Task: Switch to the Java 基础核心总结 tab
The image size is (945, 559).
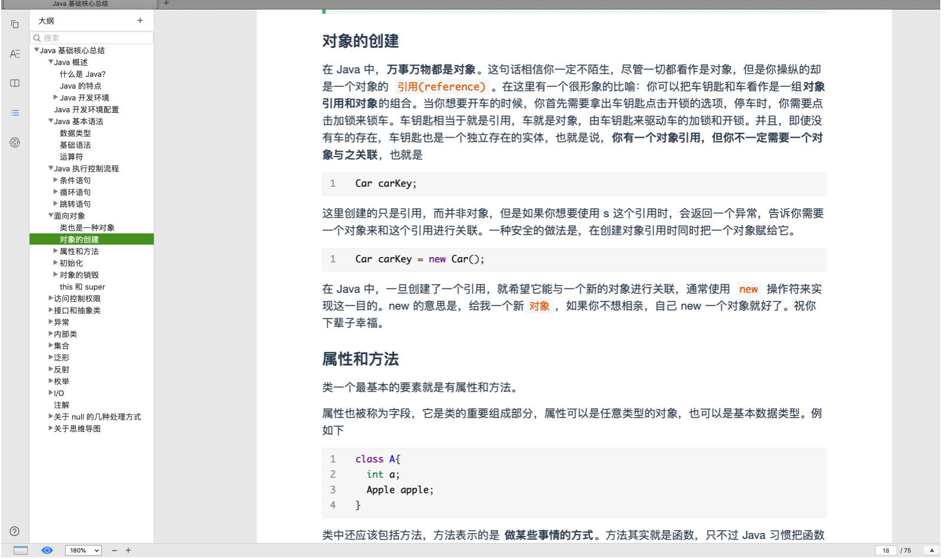Action: [x=80, y=4]
